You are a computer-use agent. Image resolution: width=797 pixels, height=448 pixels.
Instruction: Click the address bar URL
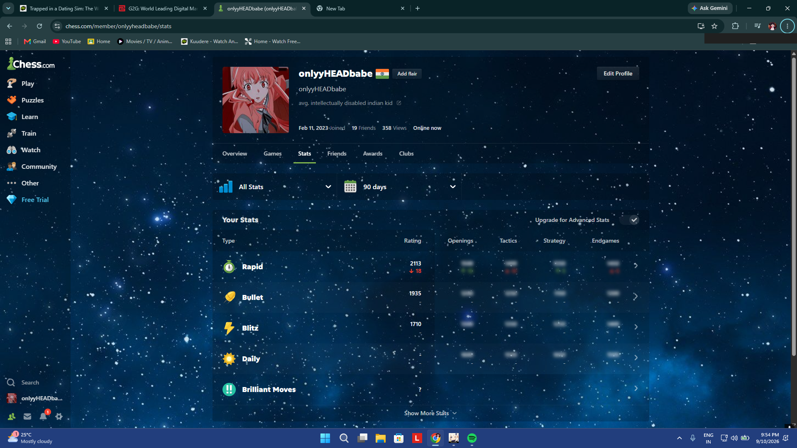[x=118, y=26]
